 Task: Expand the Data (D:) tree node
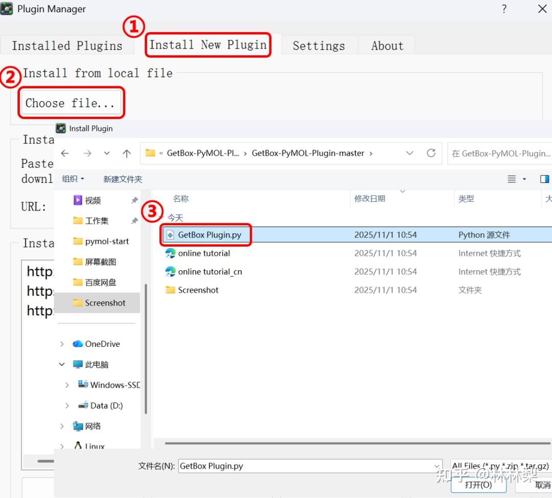pos(67,406)
